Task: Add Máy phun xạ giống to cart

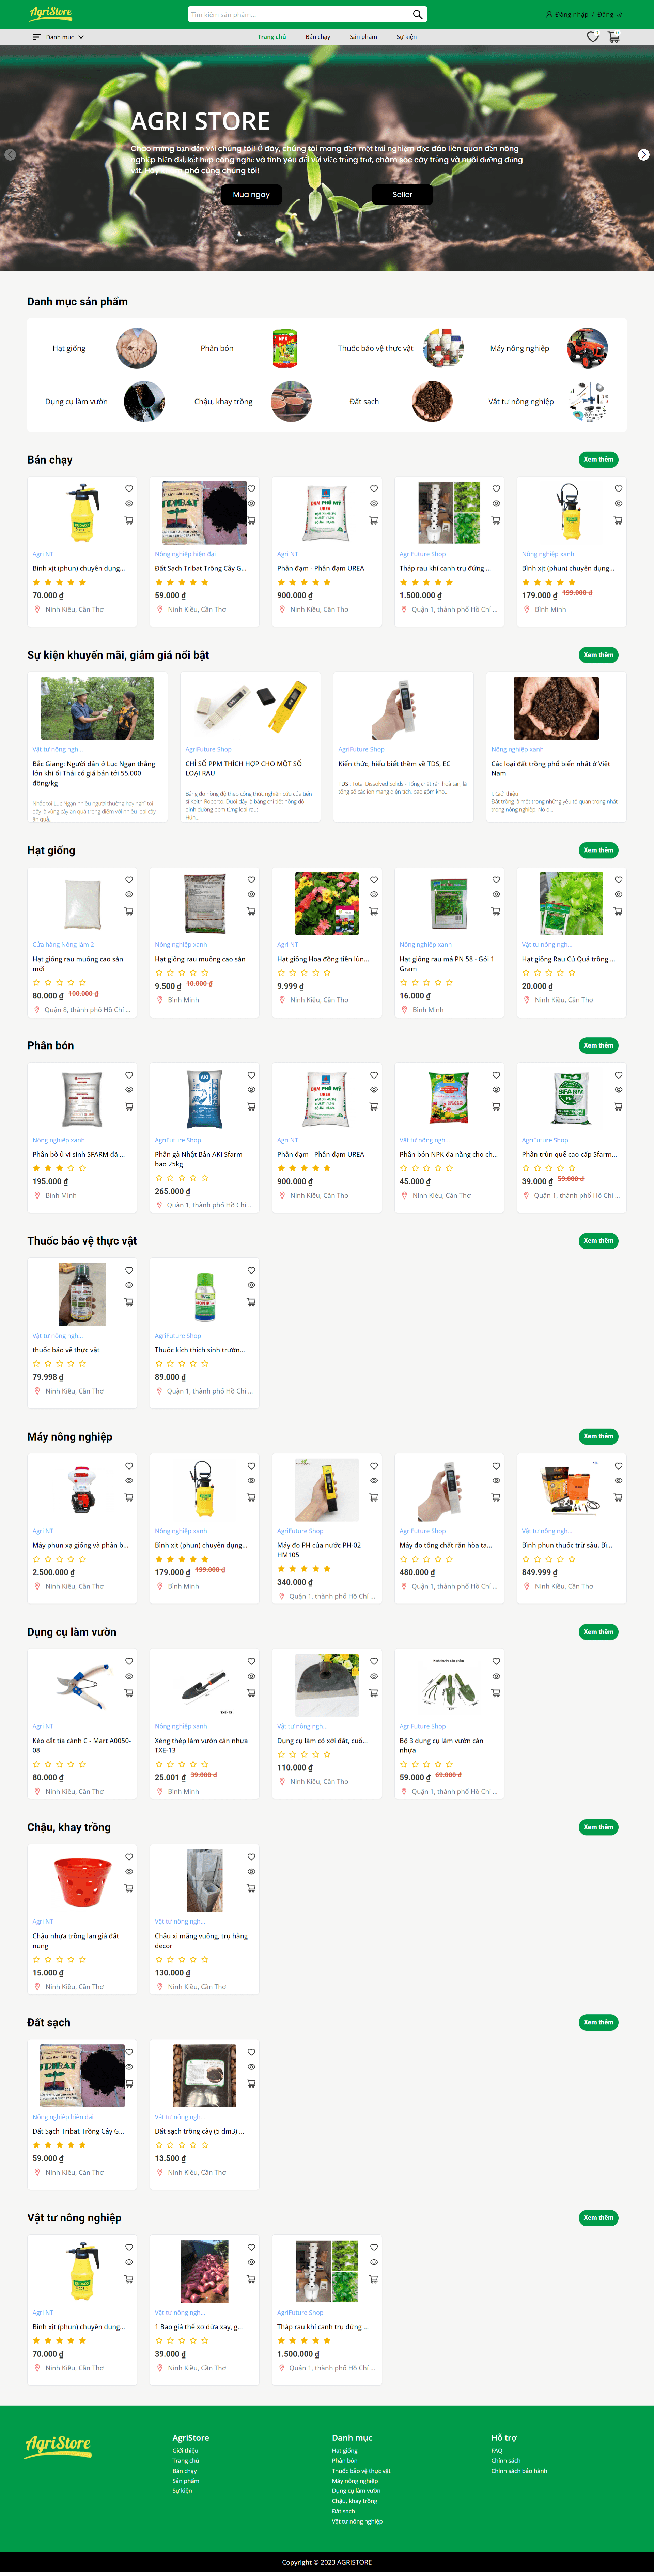Action: (x=129, y=1497)
